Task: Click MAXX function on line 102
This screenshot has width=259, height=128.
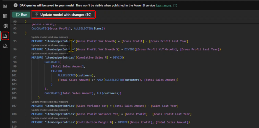Action: coord(100,80)
